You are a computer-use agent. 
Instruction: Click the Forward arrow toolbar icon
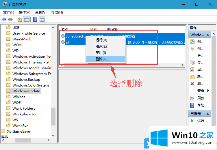[x=10, y=20]
